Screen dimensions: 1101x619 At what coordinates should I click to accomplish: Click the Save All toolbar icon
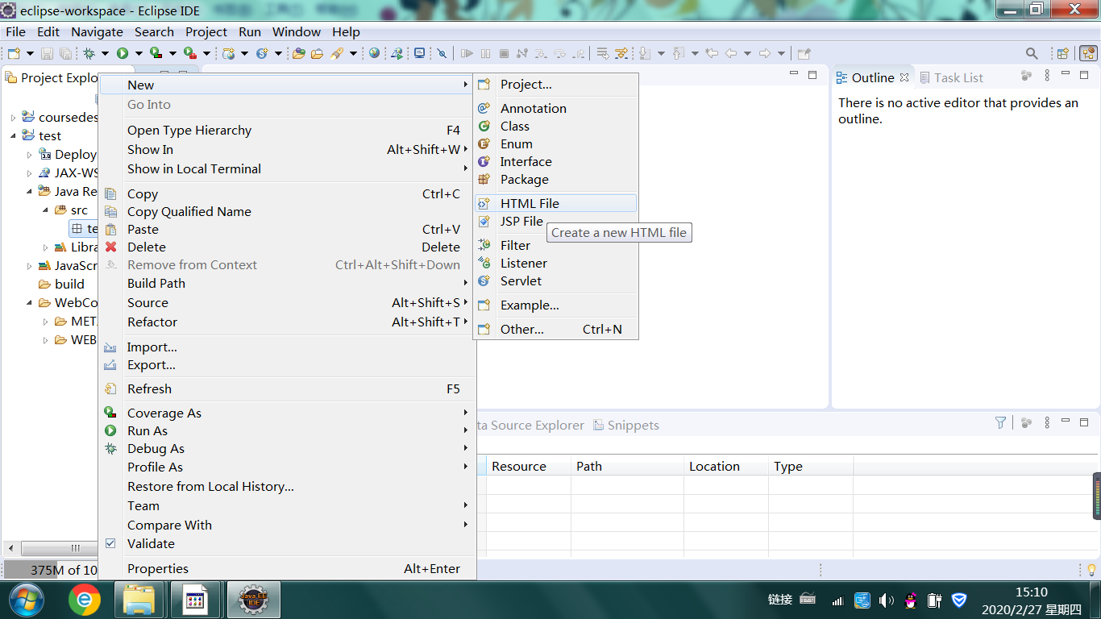tap(66, 54)
